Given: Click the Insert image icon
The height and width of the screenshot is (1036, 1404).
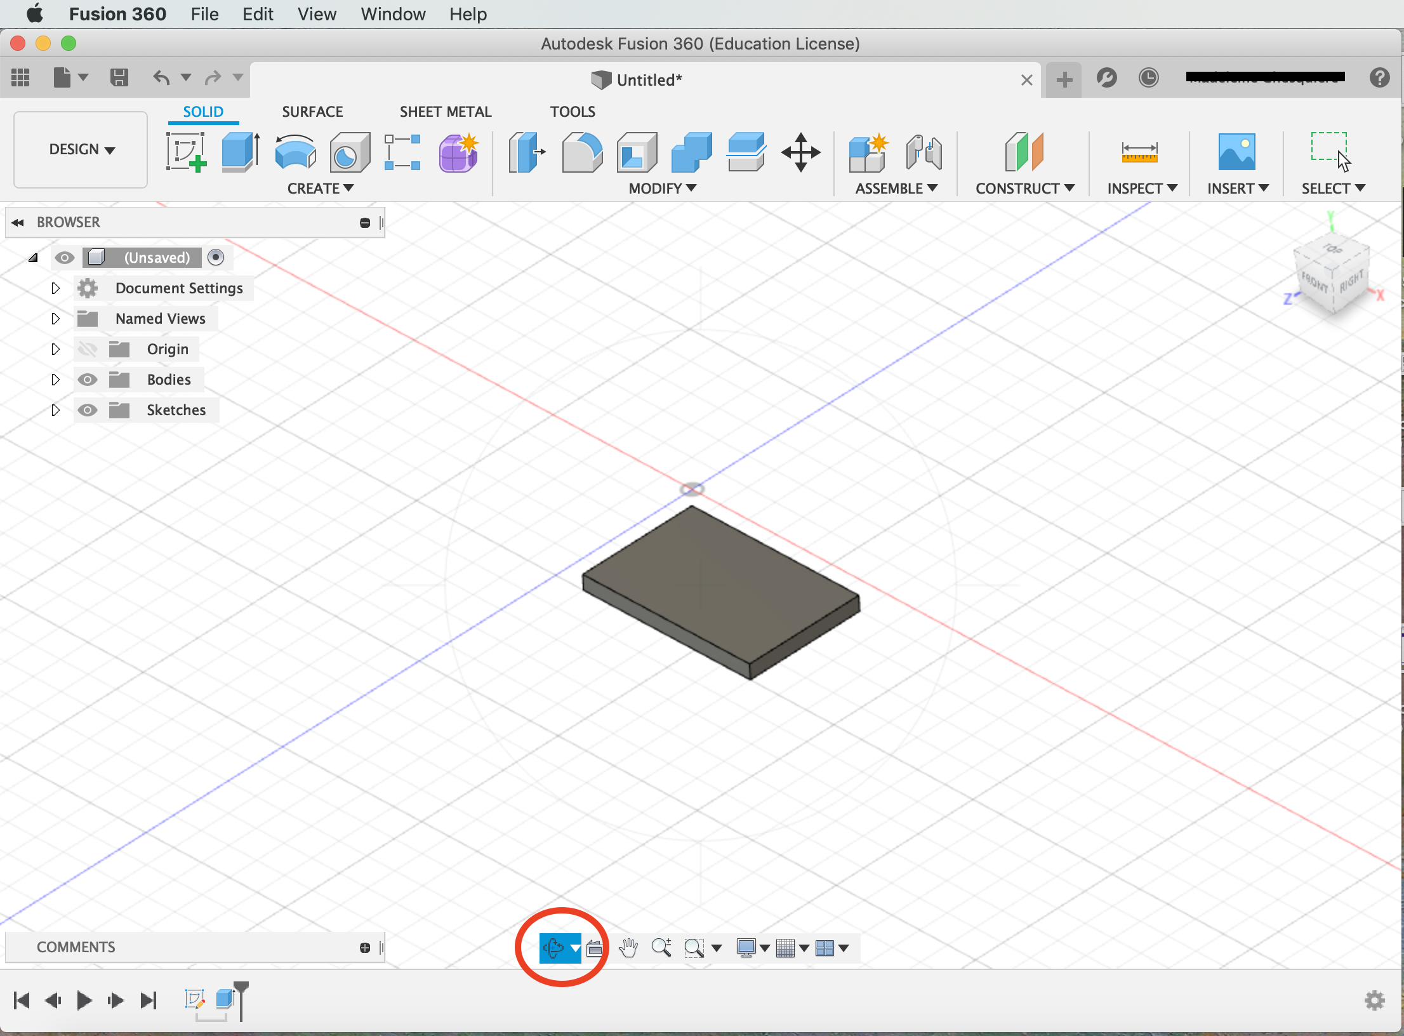Looking at the screenshot, I should (1236, 152).
